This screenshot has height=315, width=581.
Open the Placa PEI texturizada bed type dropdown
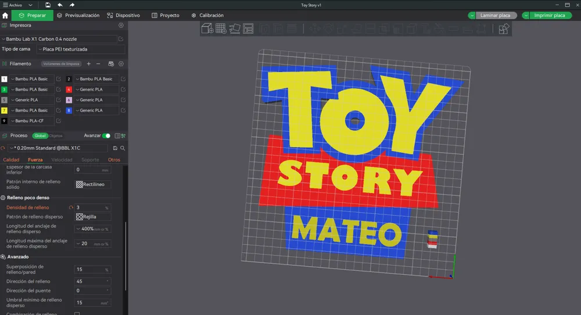coord(80,49)
